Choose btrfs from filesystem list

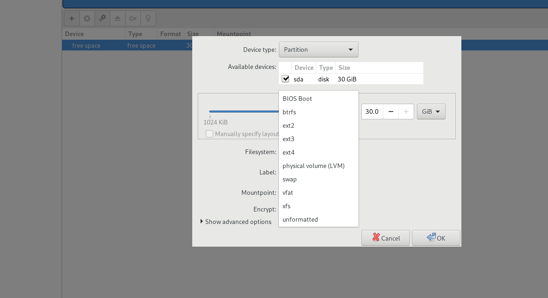318,112
